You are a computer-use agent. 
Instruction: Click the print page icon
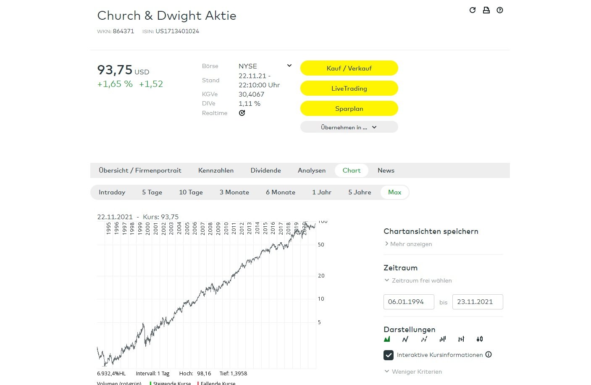point(486,10)
